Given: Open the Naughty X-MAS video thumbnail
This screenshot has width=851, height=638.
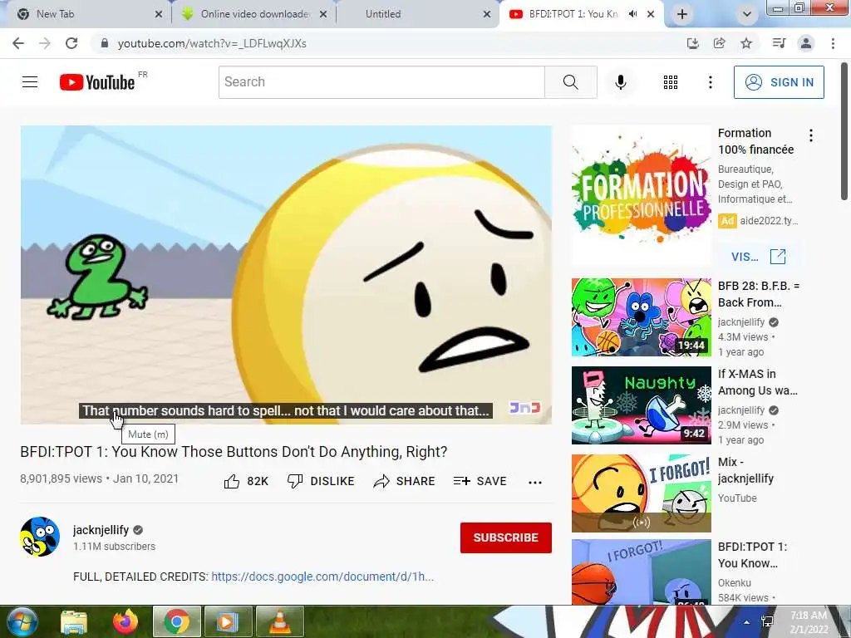Looking at the screenshot, I should click(x=641, y=405).
